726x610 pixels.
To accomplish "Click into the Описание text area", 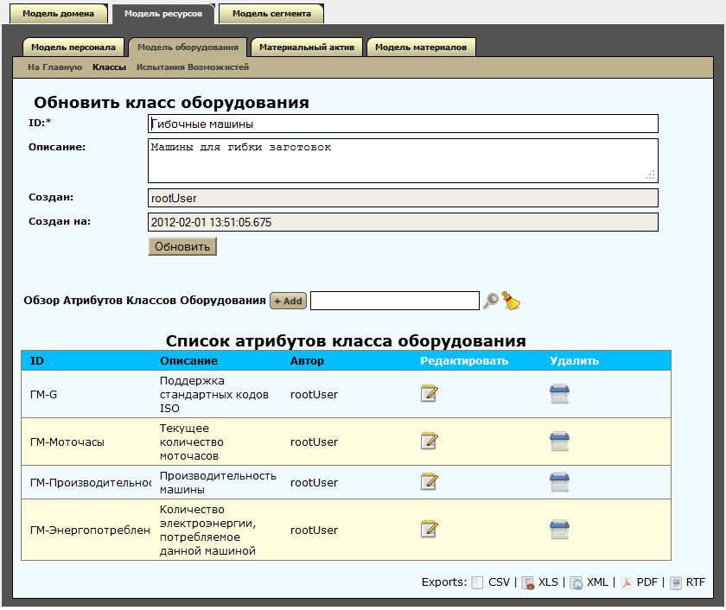I will pyautogui.click(x=403, y=161).
